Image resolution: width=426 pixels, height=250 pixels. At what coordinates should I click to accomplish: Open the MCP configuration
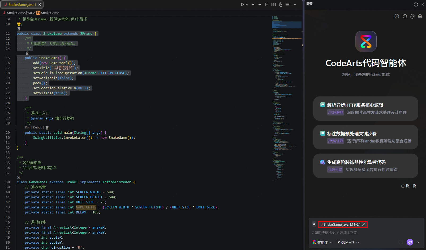point(412,16)
